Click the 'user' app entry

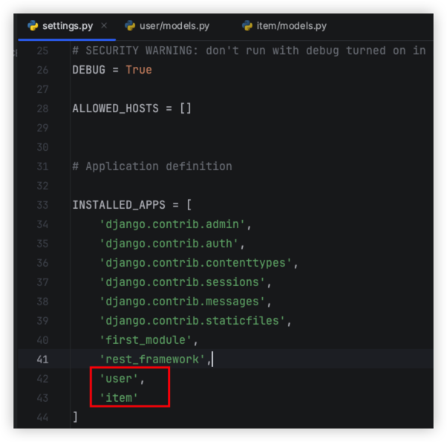(x=119, y=379)
